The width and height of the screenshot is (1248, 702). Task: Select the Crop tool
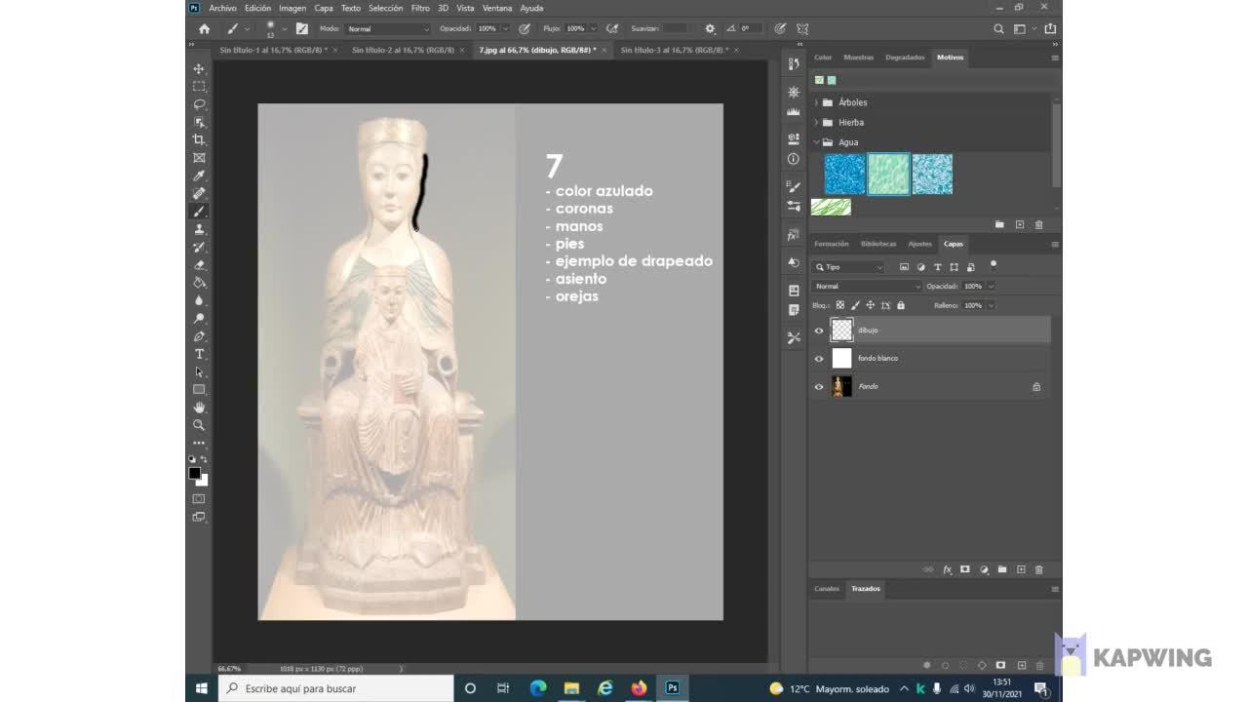pos(199,140)
